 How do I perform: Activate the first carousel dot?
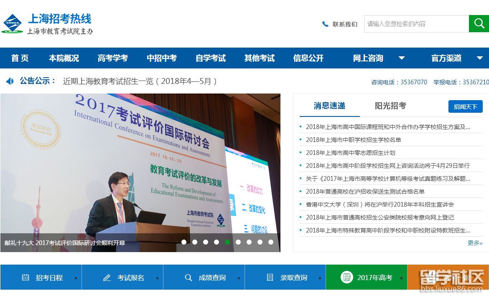[x=184, y=242]
